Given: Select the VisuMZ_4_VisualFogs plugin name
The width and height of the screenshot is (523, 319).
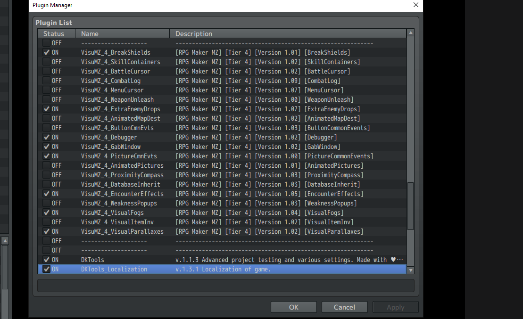Looking at the screenshot, I should coord(112,213).
